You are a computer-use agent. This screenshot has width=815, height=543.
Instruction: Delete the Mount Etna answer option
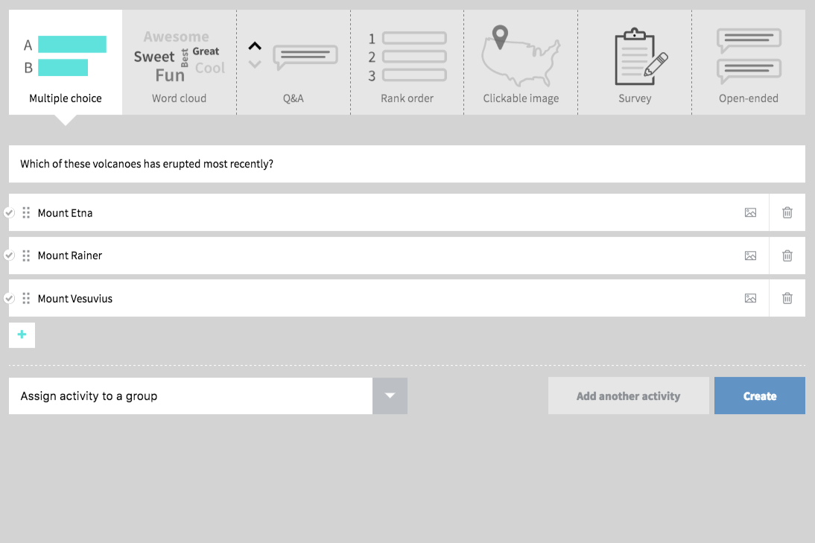787,213
